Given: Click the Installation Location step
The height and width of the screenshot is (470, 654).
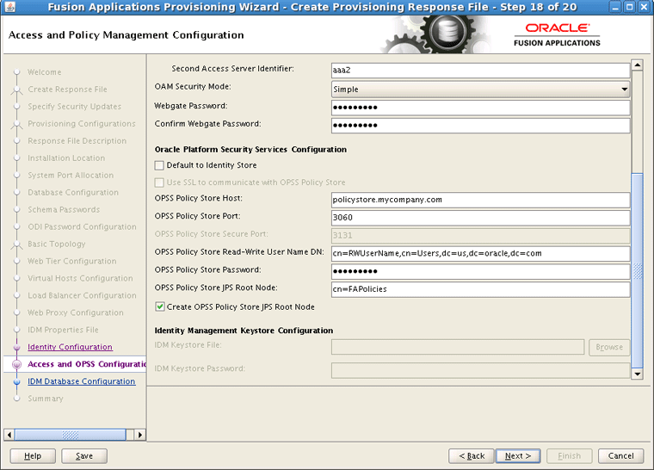Looking at the screenshot, I should point(66,158).
